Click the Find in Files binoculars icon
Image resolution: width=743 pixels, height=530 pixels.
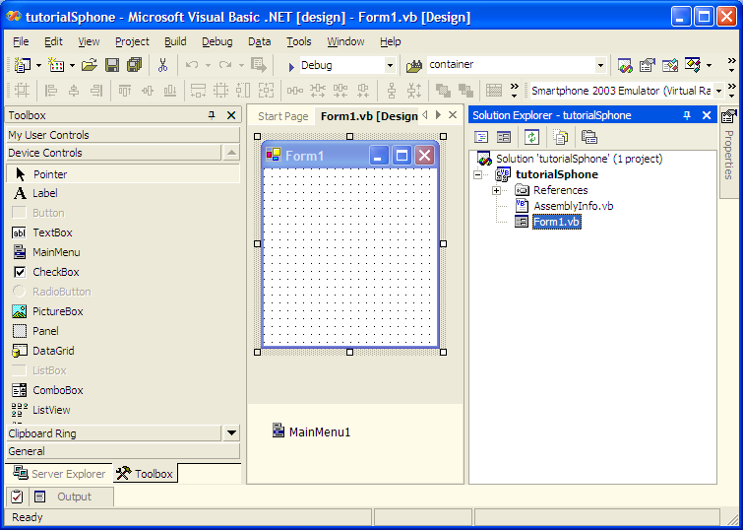click(414, 66)
